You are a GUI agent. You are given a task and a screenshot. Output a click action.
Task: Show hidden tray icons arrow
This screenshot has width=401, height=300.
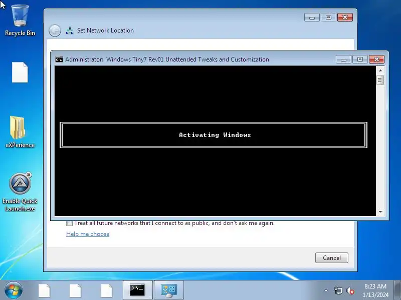(326, 290)
